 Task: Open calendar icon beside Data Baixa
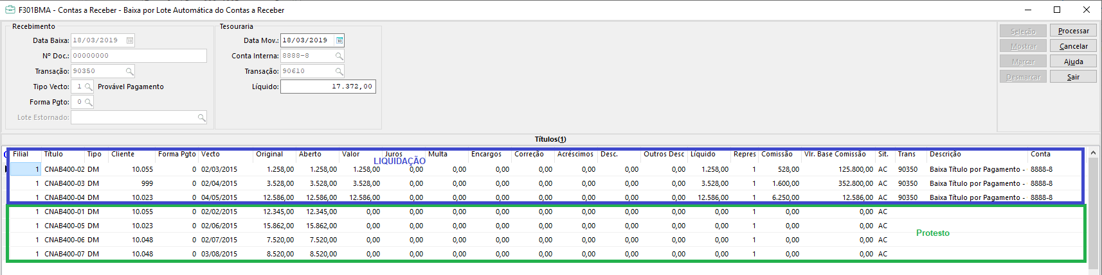(130, 40)
